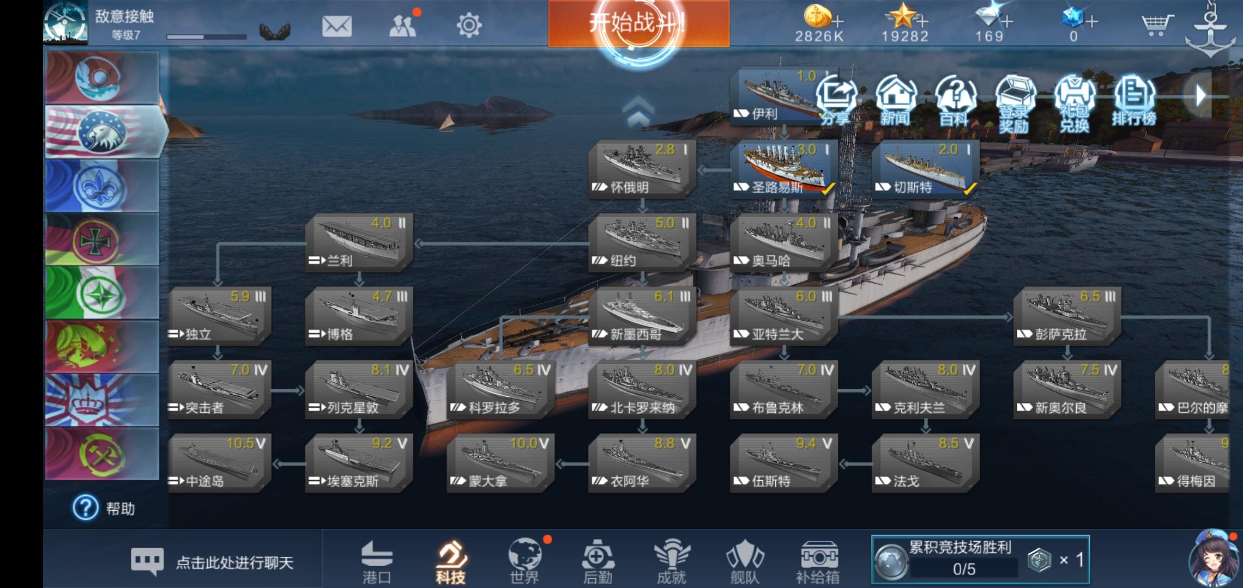Switch to the 舰队 fleet tab
The height and width of the screenshot is (588, 1243).
(745, 562)
